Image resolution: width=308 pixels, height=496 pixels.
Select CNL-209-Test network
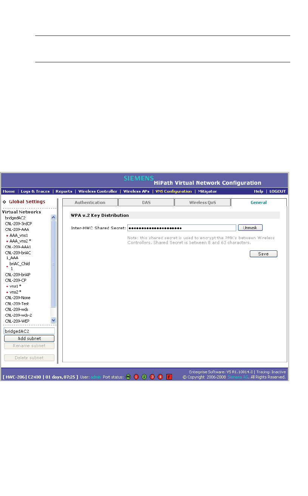(x=17, y=304)
